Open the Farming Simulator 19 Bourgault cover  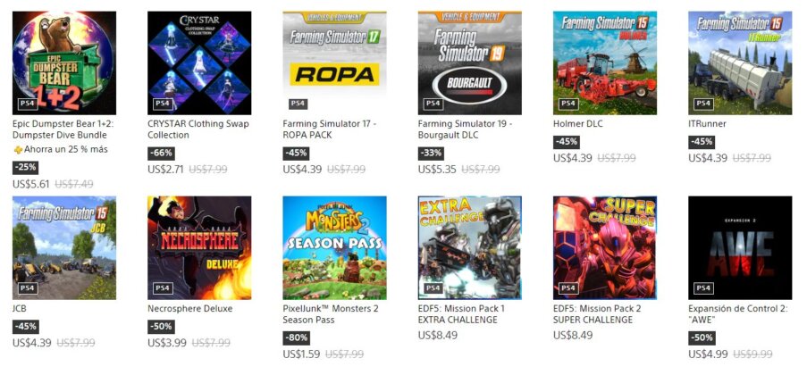pos(470,62)
